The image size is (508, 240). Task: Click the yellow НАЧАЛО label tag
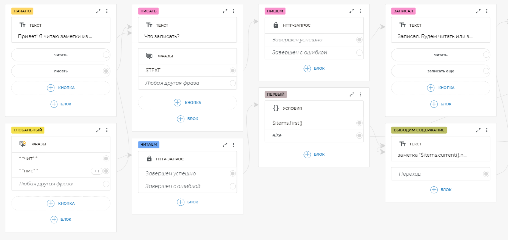click(x=22, y=11)
